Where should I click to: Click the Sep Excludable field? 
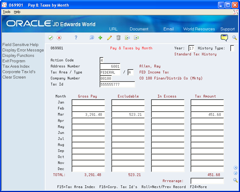[x=128, y=151]
